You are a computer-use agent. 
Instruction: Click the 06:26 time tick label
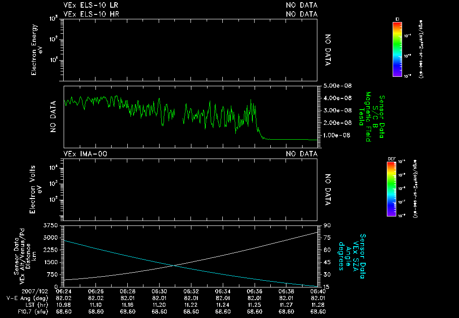click(x=96, y=291)
